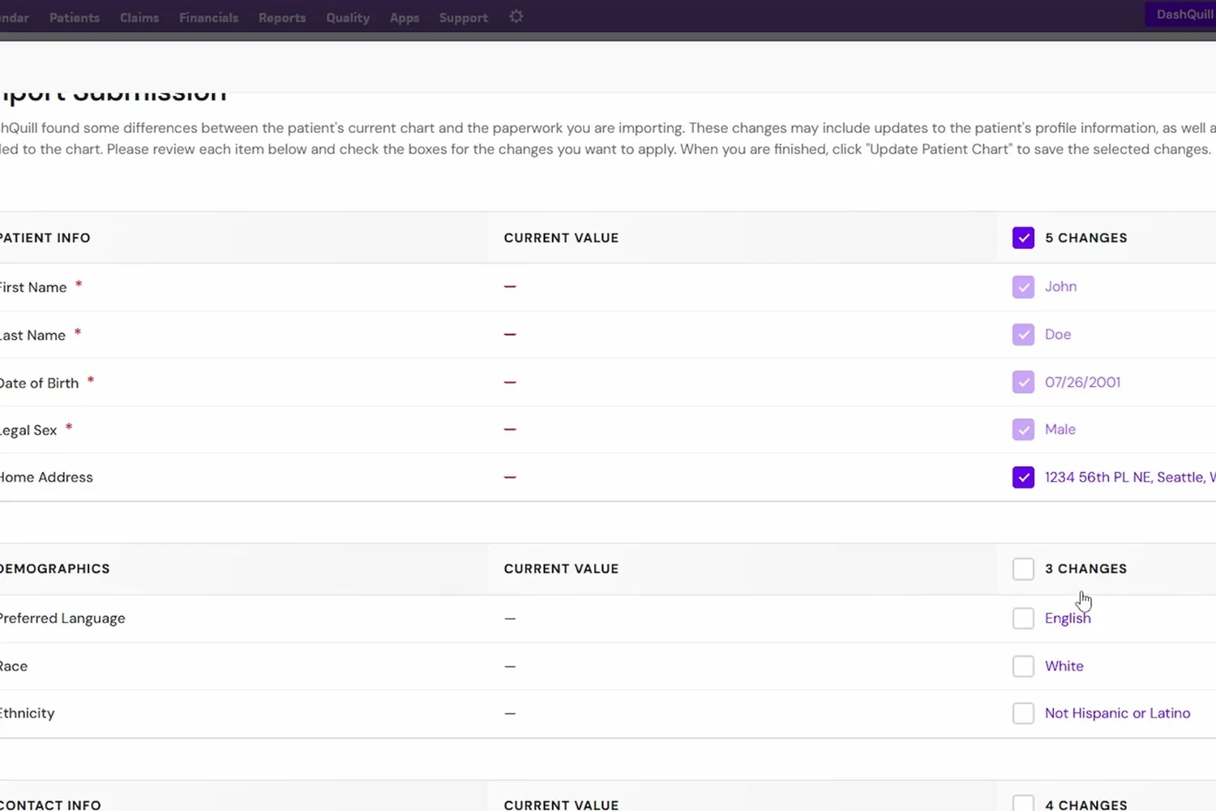This screenshot has height=811, width=1216.
Task: Open the Support menu
Action: tap(464, 17)
